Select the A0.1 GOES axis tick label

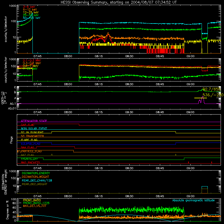click(x=13, y=104)
